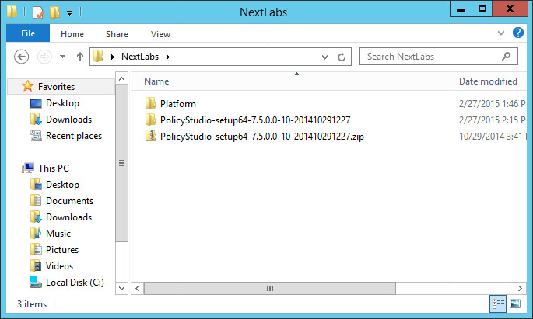This screenshot has width=533, height=319.
Task: Switch to the Home ribbon tab
Action: [72, 34]
